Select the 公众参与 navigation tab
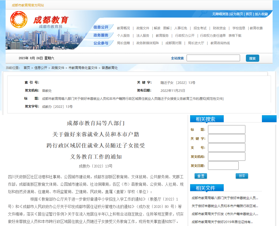The width and height of the screenshot is (279, 226). tap(101, 43)
